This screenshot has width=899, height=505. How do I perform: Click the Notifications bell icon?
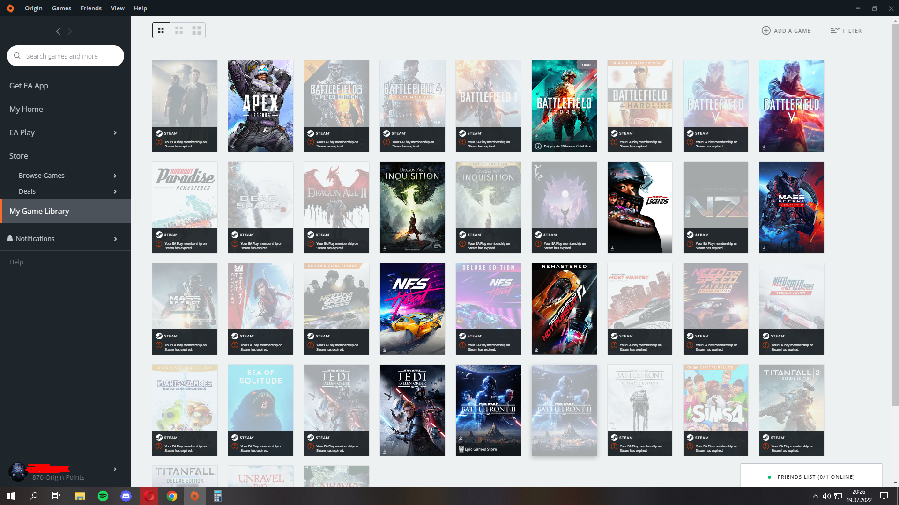[10, 239]
